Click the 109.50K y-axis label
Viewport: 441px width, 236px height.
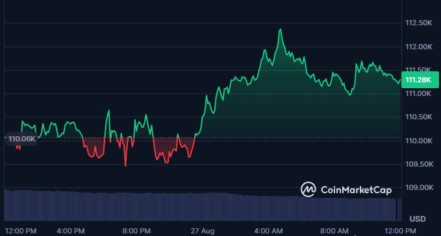pos(419,164)
